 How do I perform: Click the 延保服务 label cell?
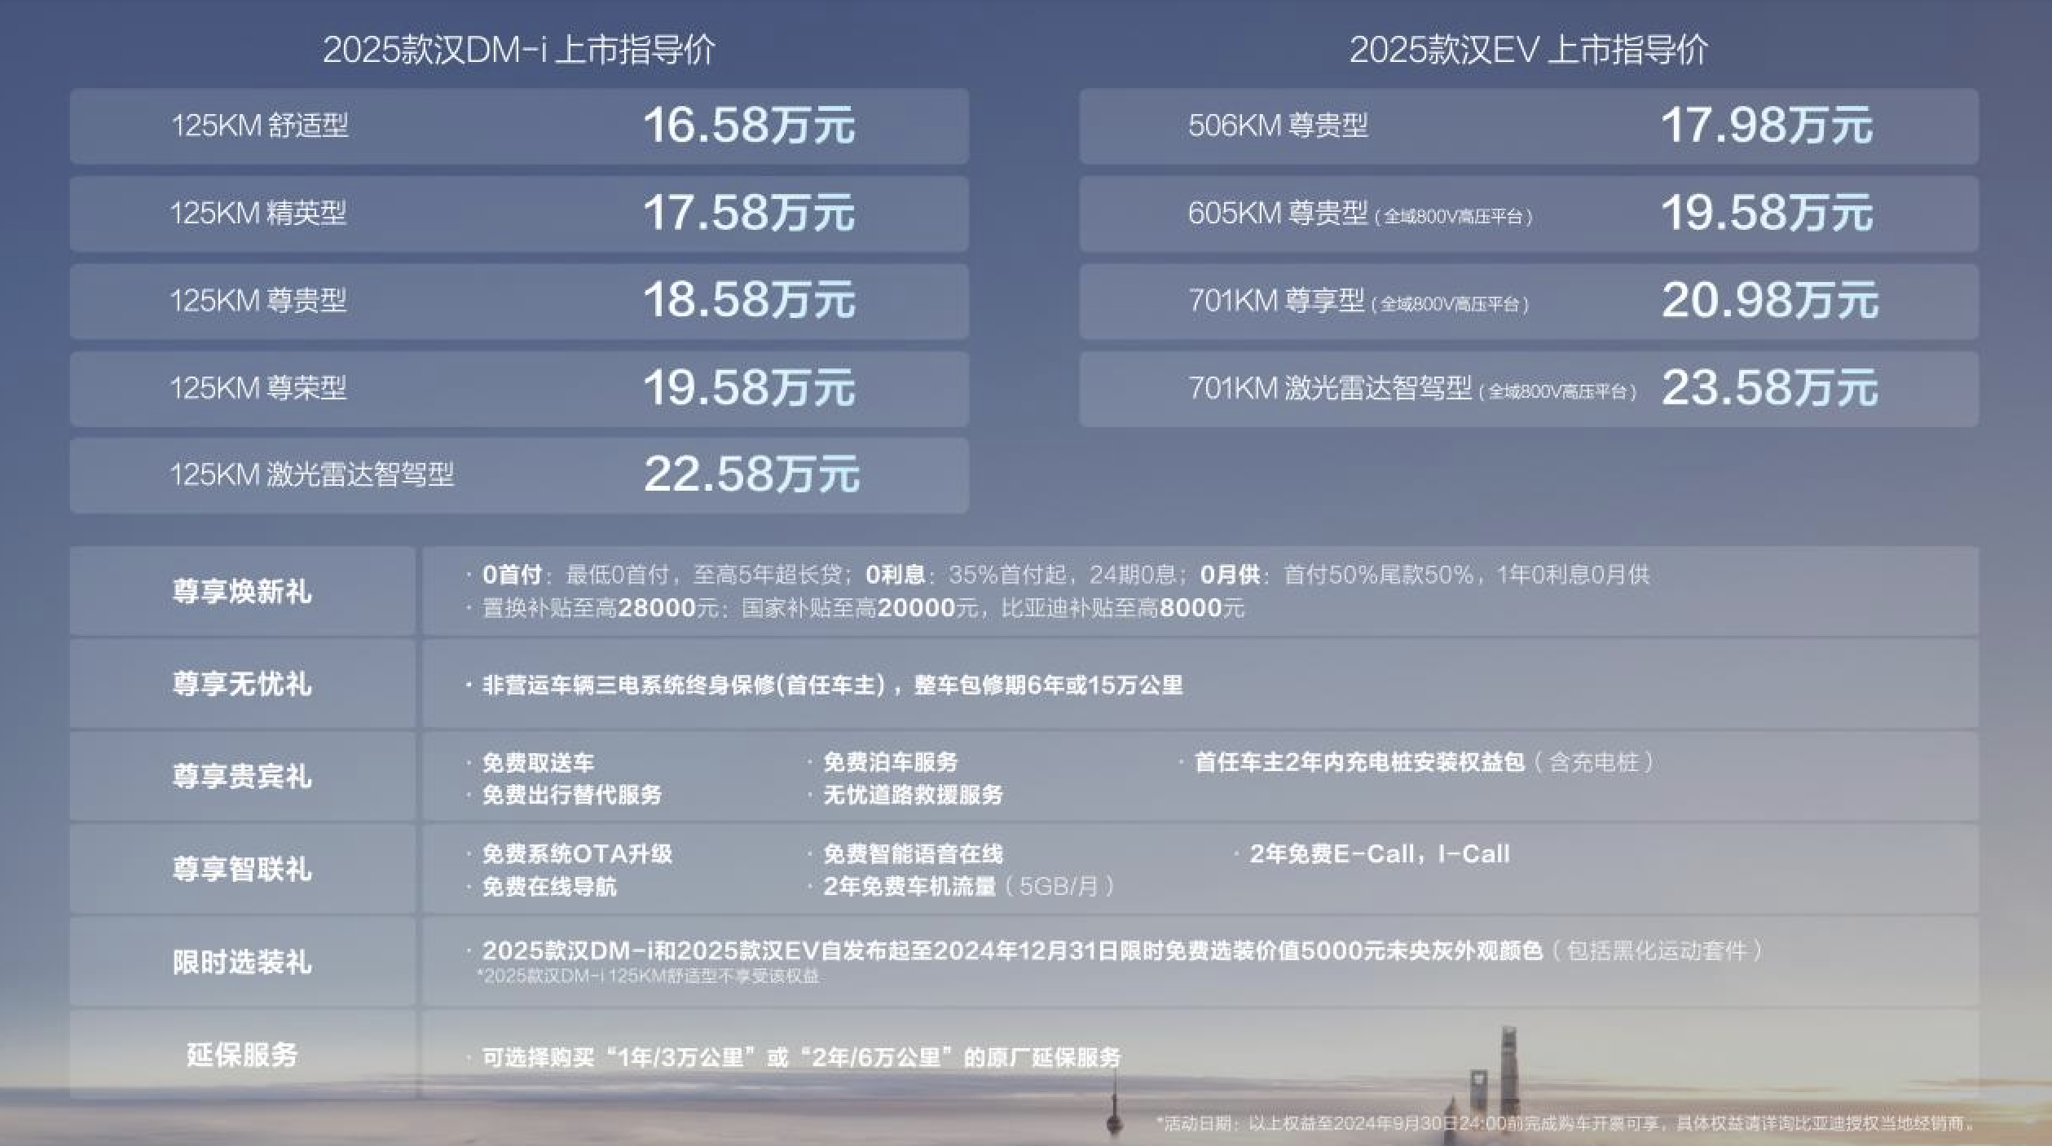click(x=242, y=1055)
